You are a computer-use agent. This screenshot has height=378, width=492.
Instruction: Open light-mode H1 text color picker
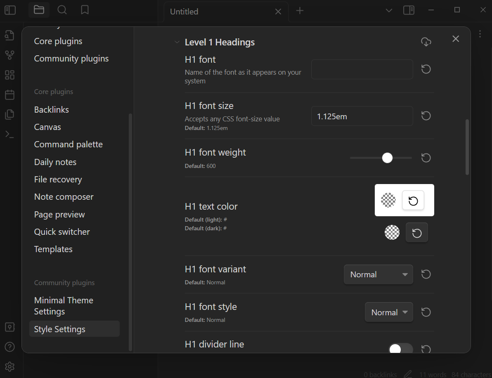[x=388, y=200]
